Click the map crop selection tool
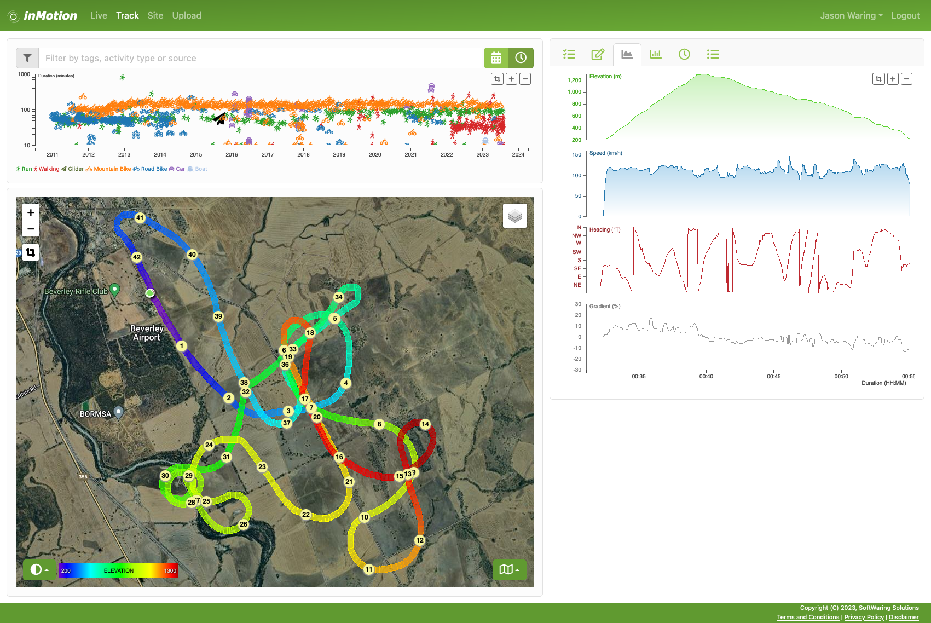Image resolution: width=931 pixels, height=623 pixels. (x=31, y=252)
